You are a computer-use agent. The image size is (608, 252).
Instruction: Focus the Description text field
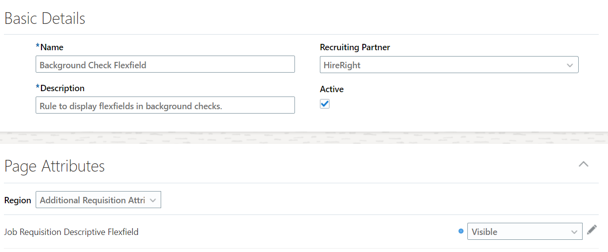click(x=165, y=106)
